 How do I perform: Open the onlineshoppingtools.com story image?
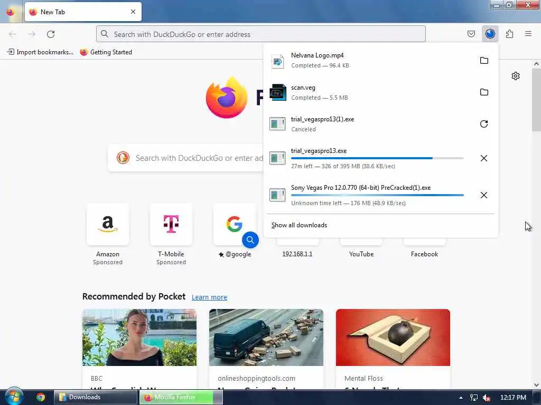(266, 337)
